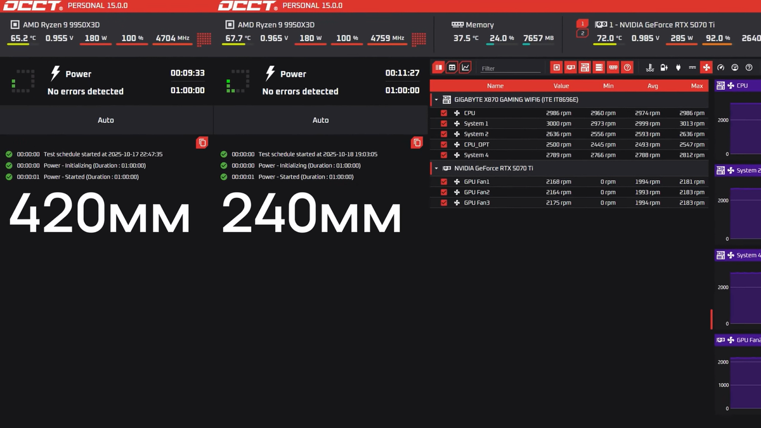Toggle the grey other-sensors question mark filter

click(749, 67)
